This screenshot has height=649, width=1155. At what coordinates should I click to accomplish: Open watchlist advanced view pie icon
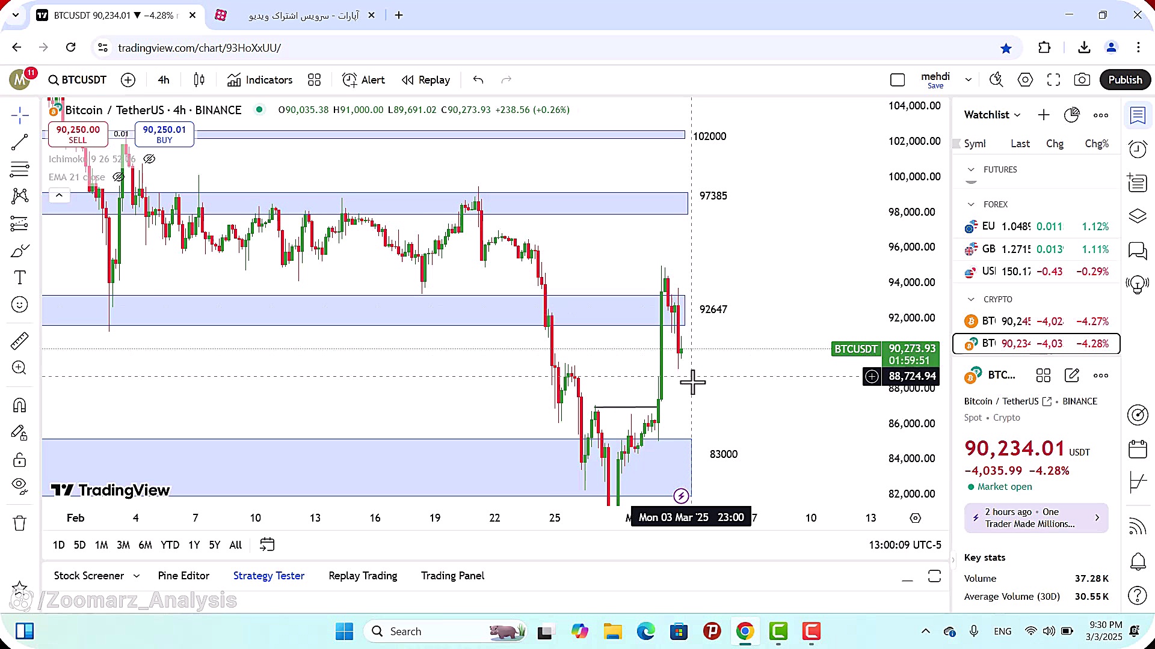1072,115
